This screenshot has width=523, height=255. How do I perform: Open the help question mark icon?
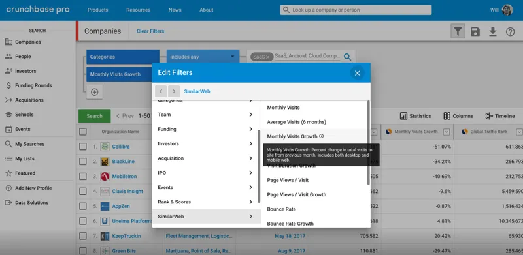coord(510,31)
